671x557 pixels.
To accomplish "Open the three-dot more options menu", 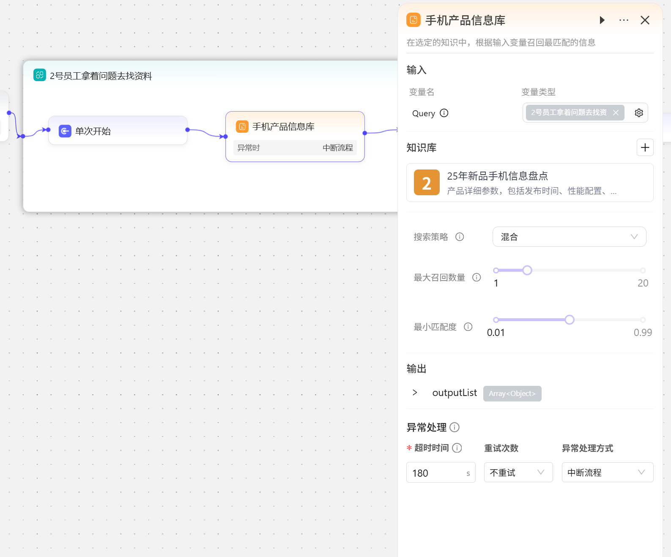I will [x=624, y=20].
